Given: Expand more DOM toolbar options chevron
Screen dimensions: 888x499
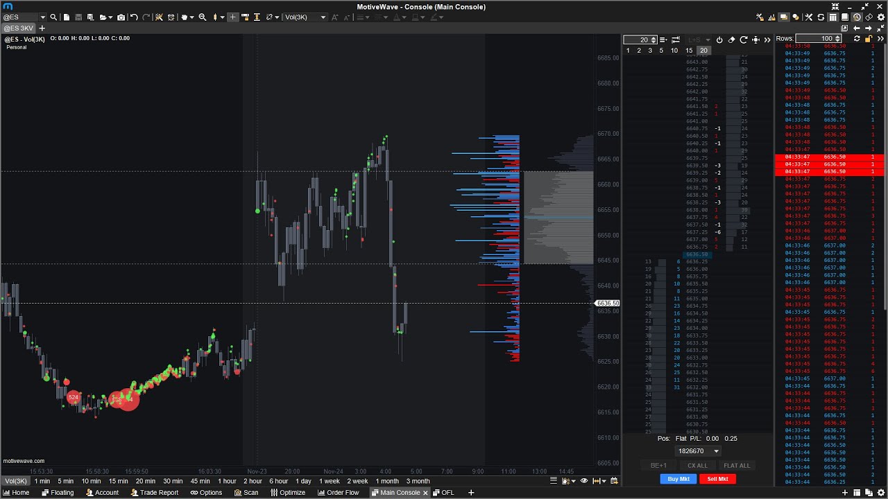Looking at the screenshot, I should pos(767,40).
